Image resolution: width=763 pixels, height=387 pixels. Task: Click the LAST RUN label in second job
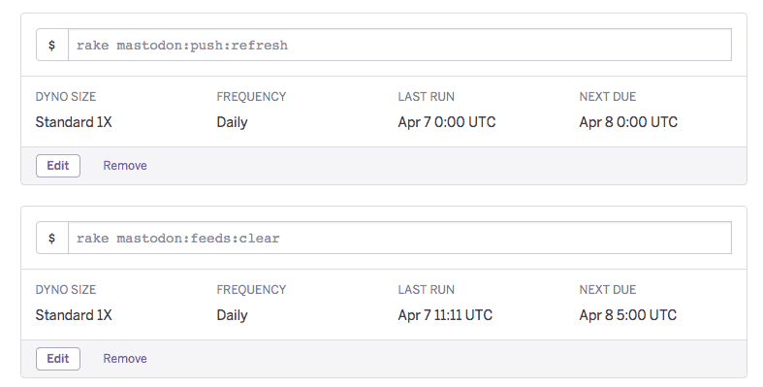point(427,290)
